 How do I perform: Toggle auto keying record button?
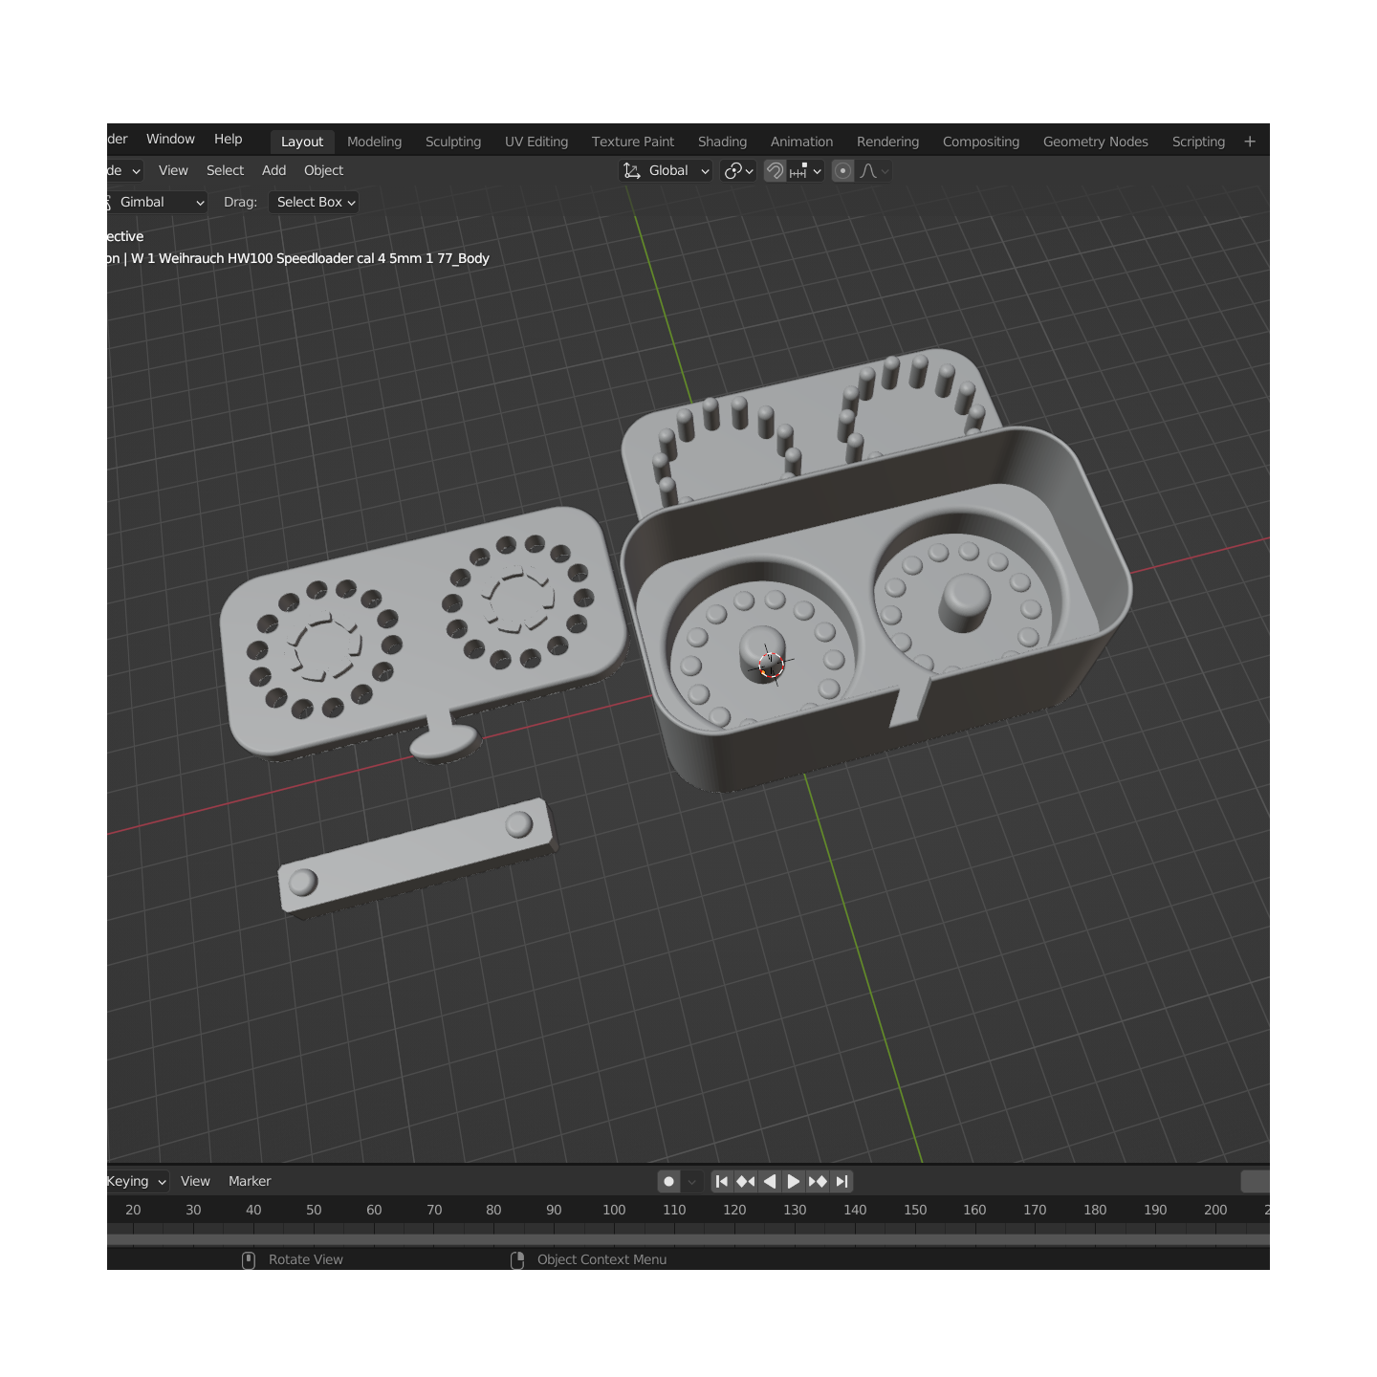coord(669,1182)
